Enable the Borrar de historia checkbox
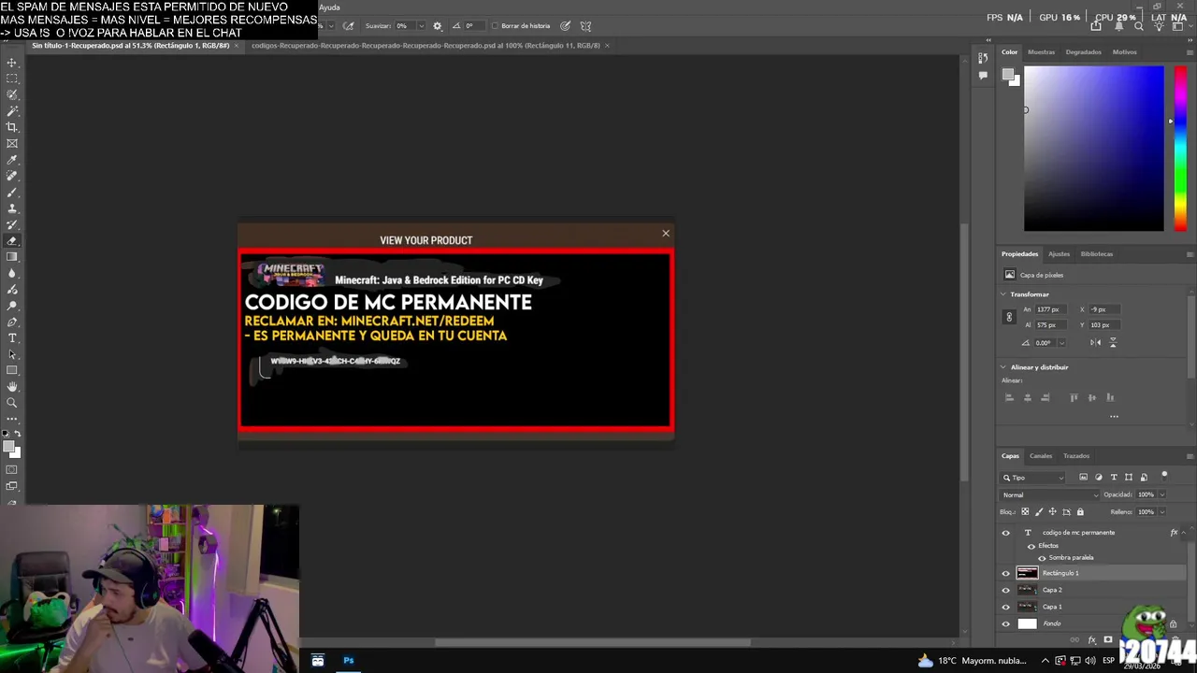Image resolution: width=1197 pixels, height=673 pixels. pos(494,26)
